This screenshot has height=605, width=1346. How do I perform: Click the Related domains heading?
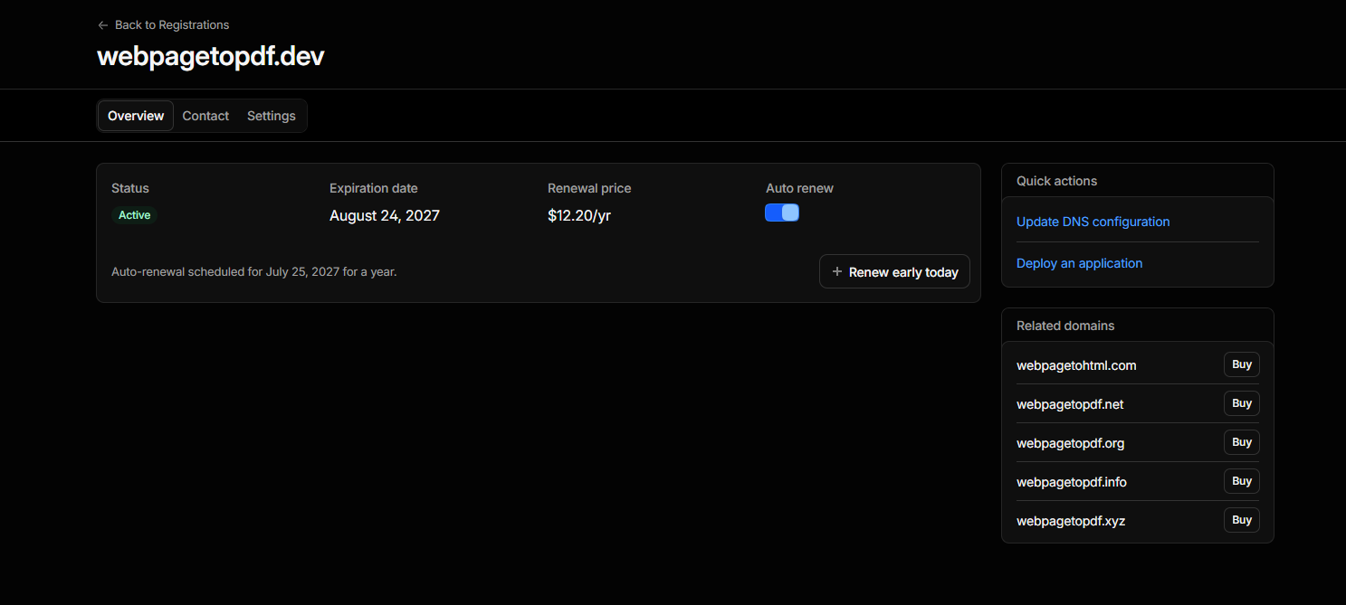1065,326
